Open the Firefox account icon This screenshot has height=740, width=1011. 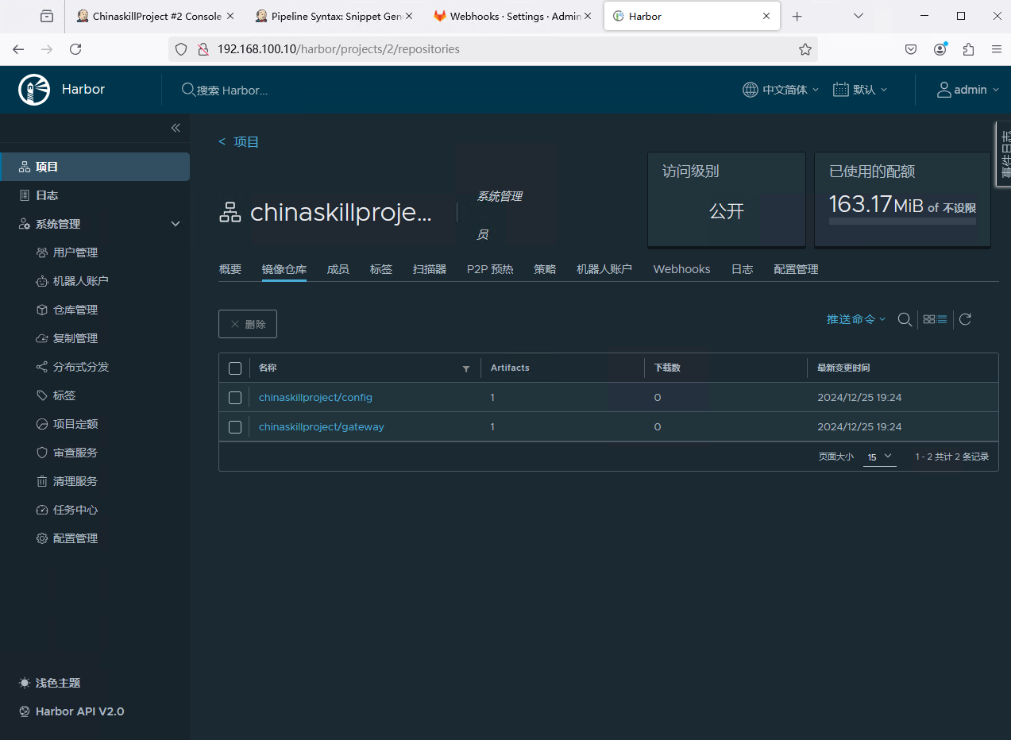tap(940, 49)
